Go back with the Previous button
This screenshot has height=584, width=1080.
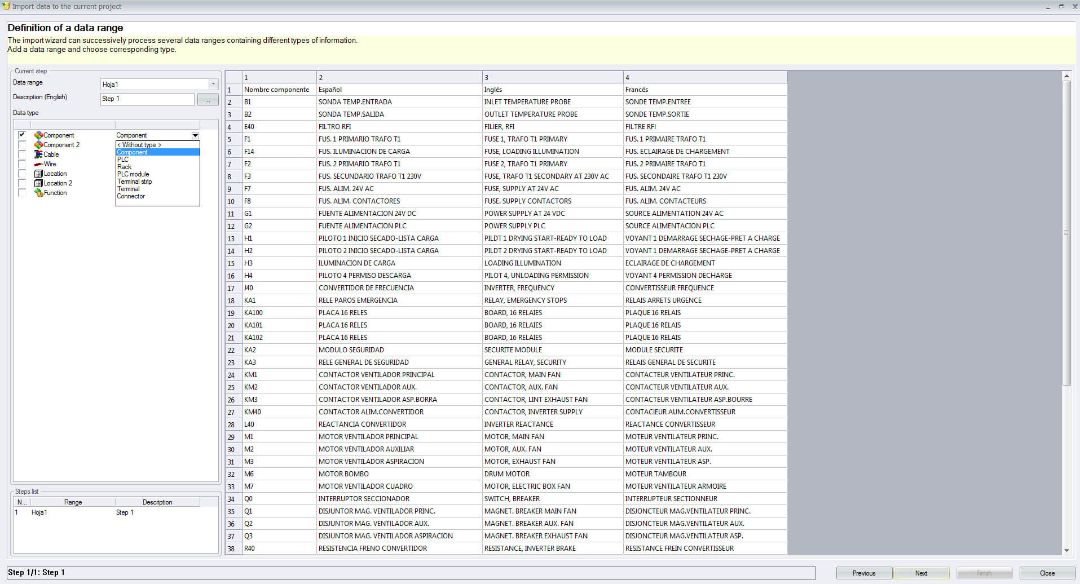(863, 573)
